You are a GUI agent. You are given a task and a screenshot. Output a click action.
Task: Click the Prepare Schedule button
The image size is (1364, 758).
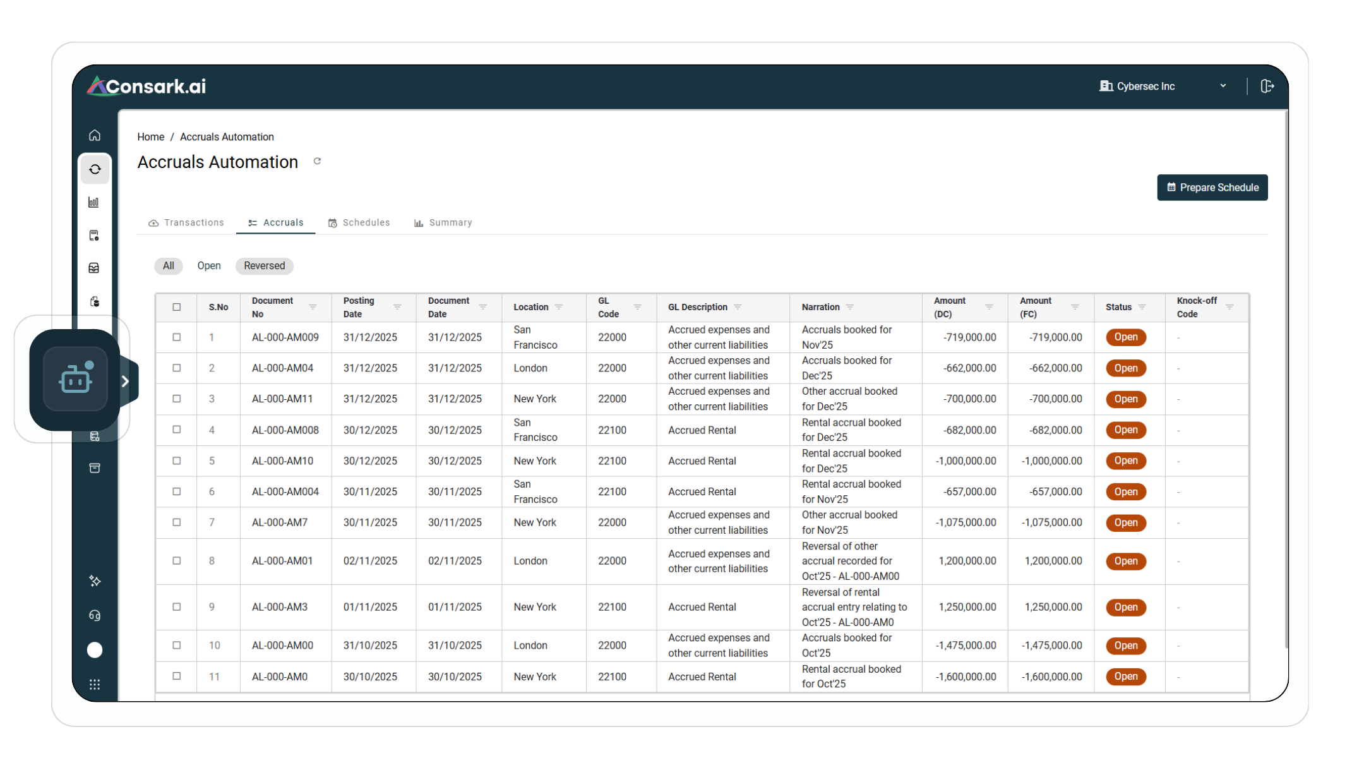(x=1212, y=187)
